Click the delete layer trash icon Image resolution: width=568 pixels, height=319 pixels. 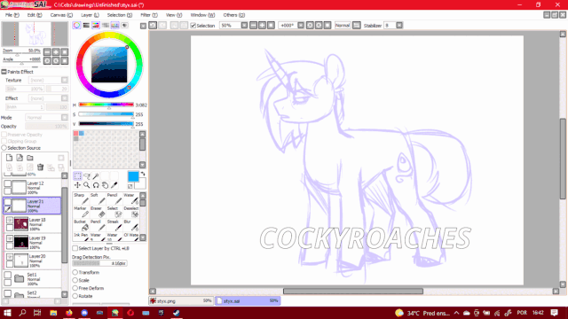pos(40,167)
